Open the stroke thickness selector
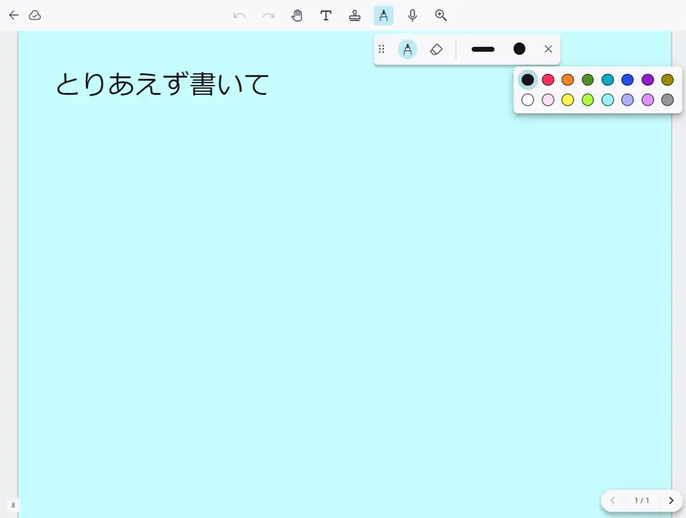This screenshot has height=518, width=686. pos(483,49)
